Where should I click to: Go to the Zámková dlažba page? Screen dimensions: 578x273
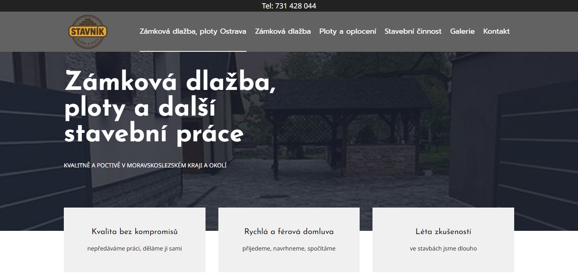click(283, 31)
